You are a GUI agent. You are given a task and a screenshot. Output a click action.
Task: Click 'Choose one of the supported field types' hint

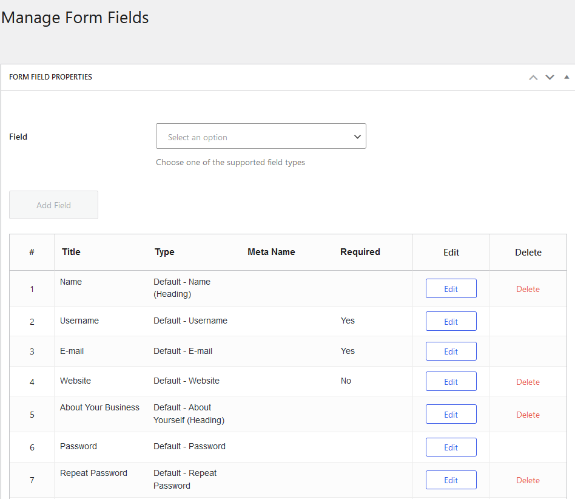pos(230,163)
